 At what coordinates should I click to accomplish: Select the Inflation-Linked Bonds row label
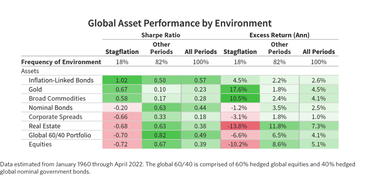tap(61, 80)
